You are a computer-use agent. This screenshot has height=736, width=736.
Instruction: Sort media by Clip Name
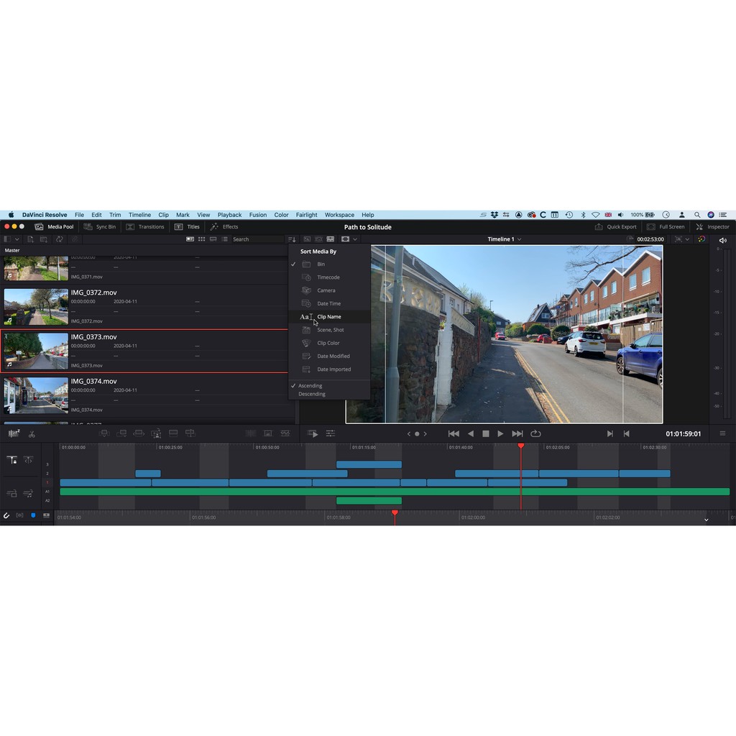coord(328,317)
